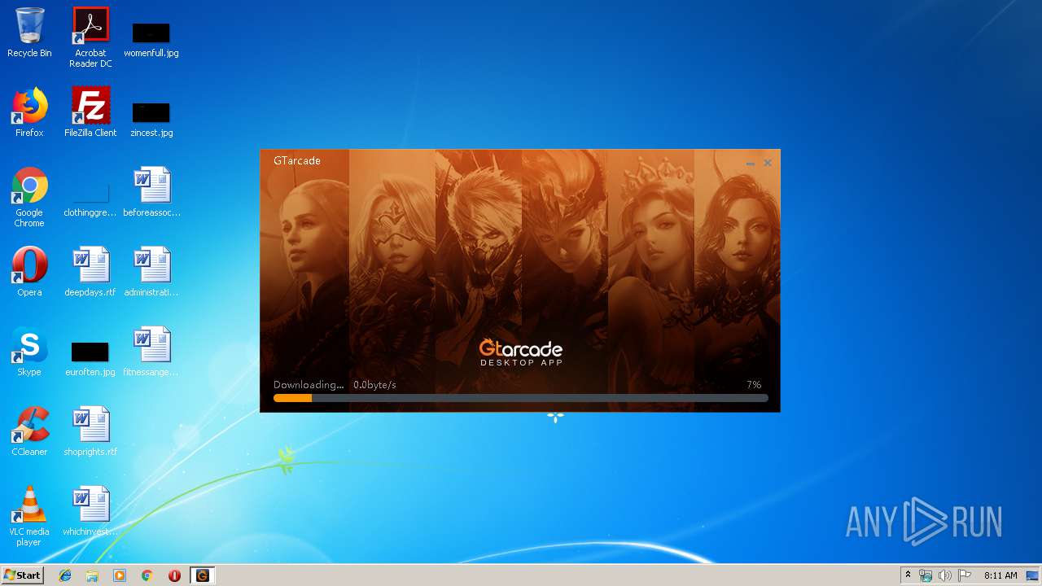Open Action Center flag icon

pos(965,575)
